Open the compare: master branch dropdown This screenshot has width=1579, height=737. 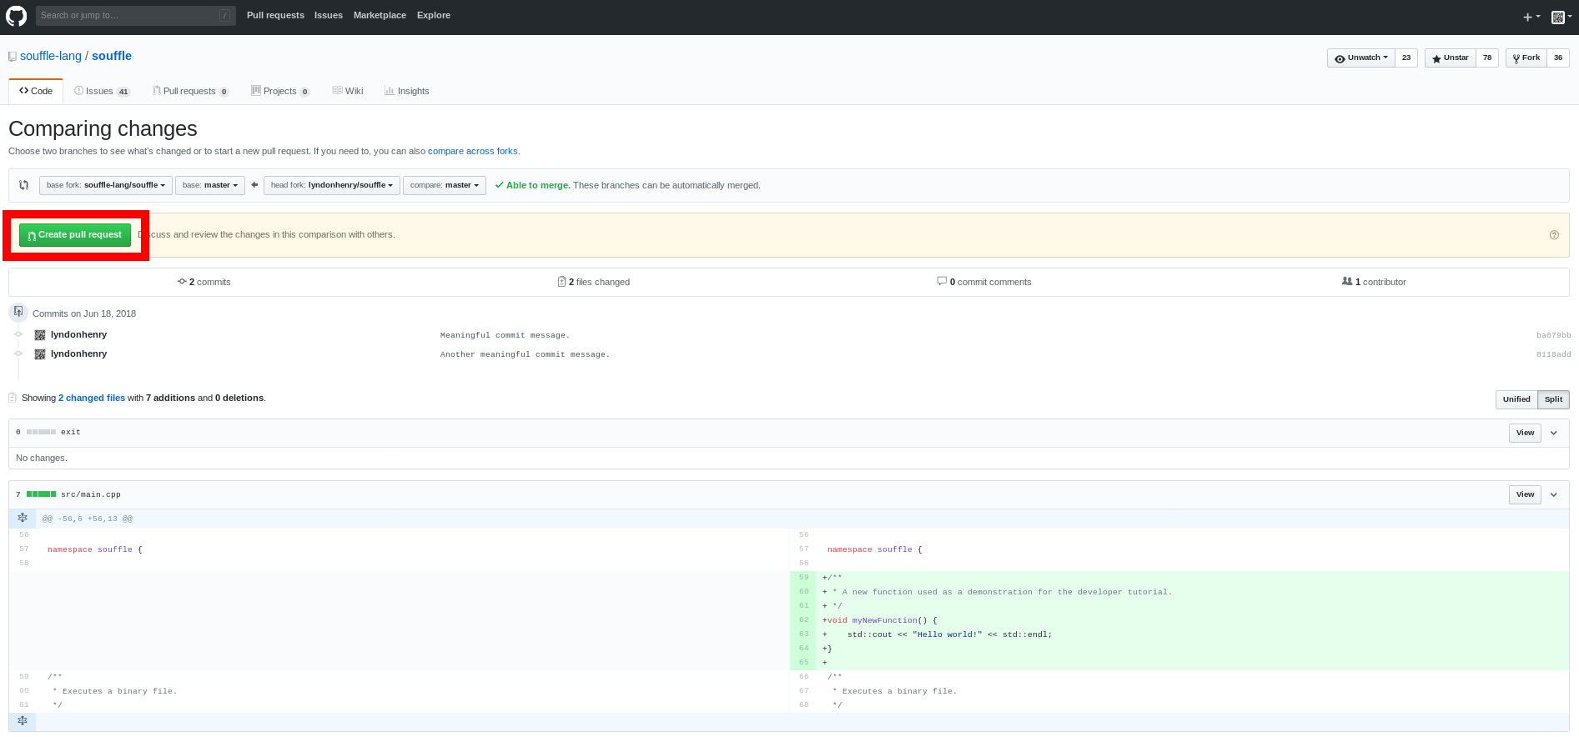(445, 185)
